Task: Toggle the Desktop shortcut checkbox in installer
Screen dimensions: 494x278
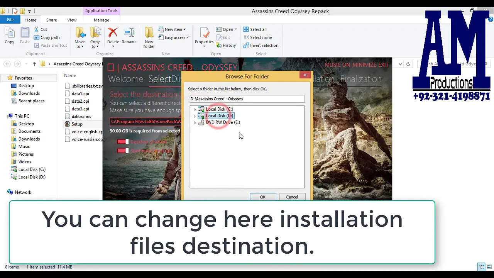Action: tap(122, 142)
